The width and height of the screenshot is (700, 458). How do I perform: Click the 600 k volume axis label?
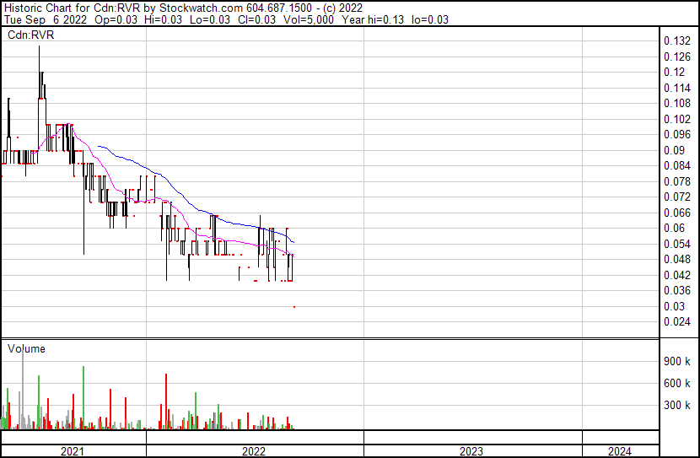pos(677,383)
